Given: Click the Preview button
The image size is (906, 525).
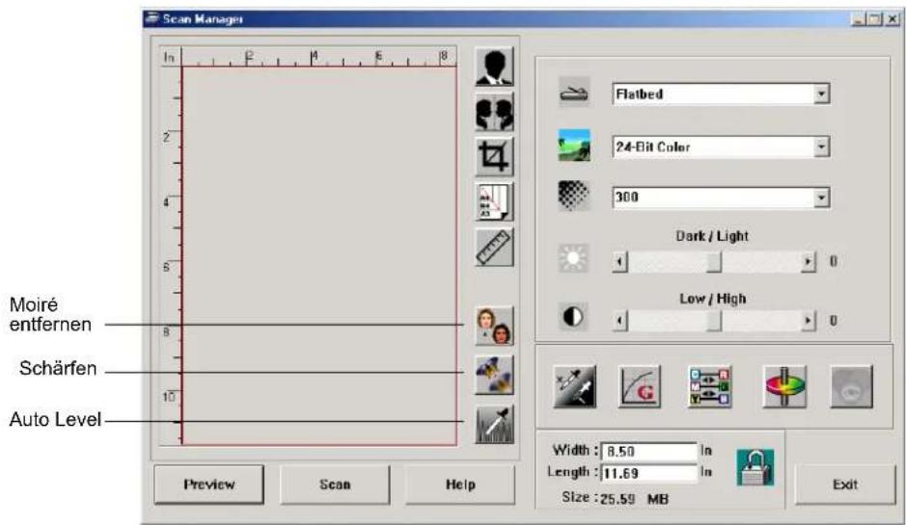Looking at the screenshot, I should [x=209, y=485].
